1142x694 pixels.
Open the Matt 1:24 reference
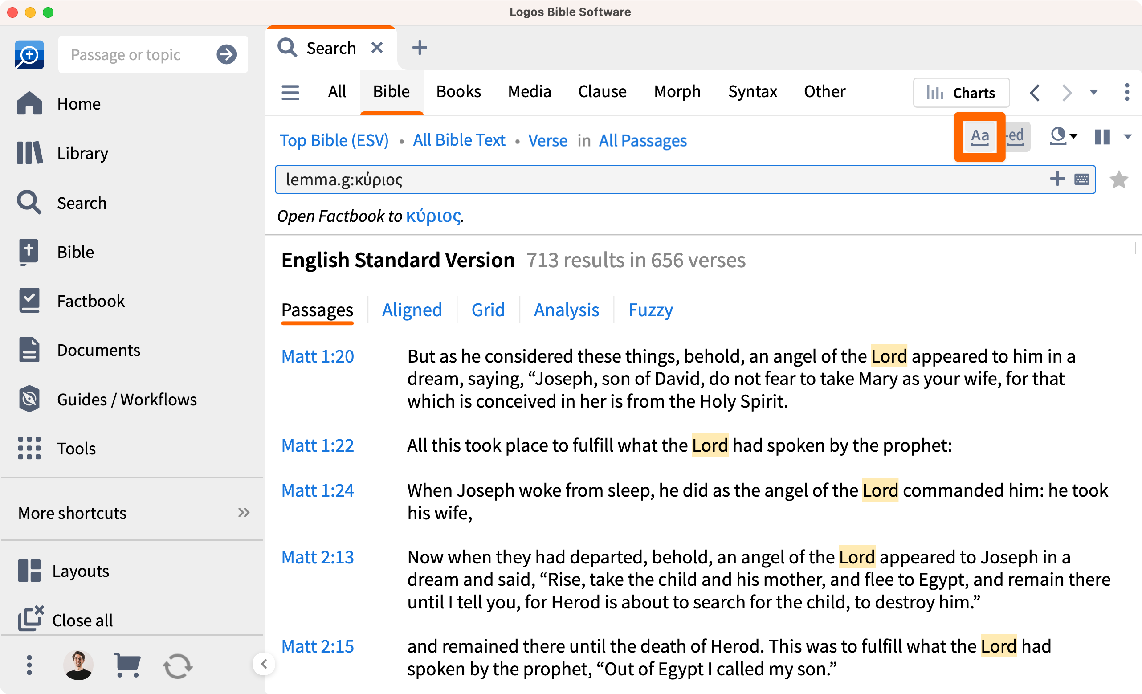[x=318, y=490]
